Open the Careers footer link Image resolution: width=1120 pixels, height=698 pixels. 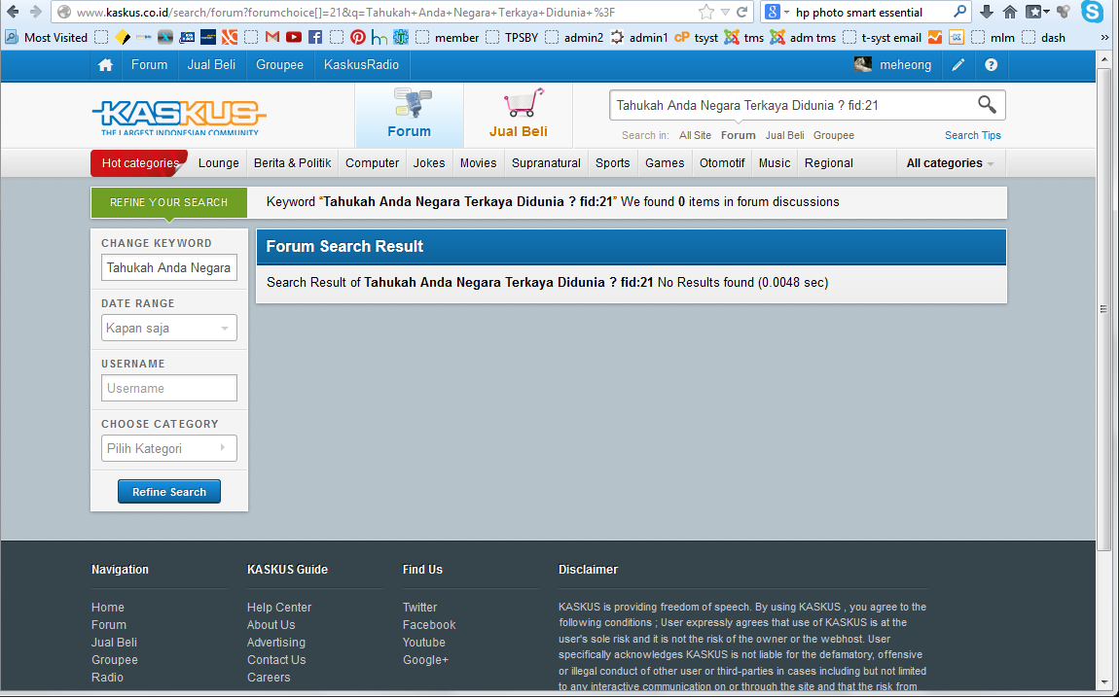tap(269, 678)
